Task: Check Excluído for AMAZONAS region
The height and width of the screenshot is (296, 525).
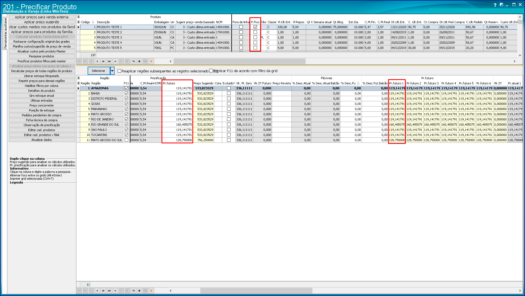Action: pyautogui.click(x=229, y=88)
